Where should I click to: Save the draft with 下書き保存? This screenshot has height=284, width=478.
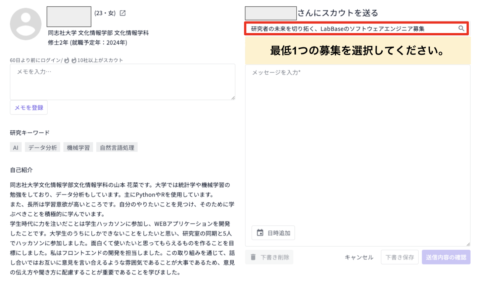click(400, 257)
